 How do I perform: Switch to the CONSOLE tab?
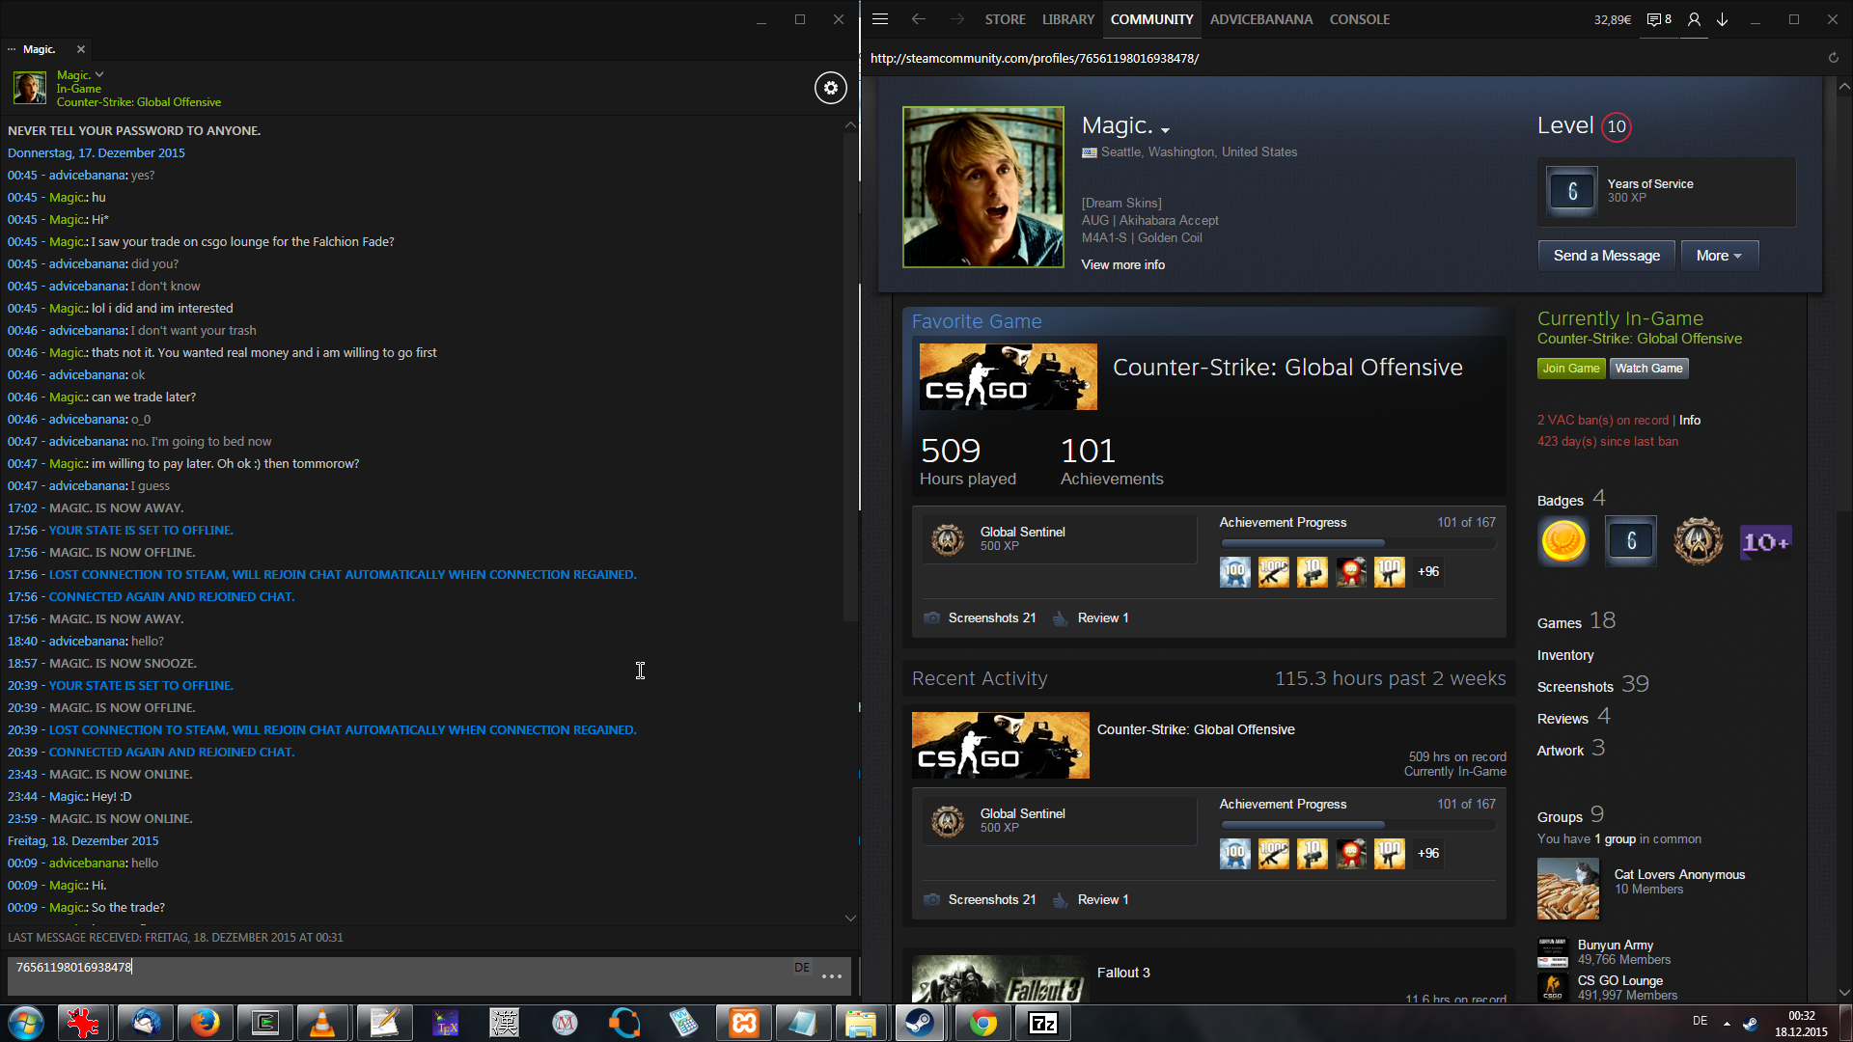point(1359,19)
